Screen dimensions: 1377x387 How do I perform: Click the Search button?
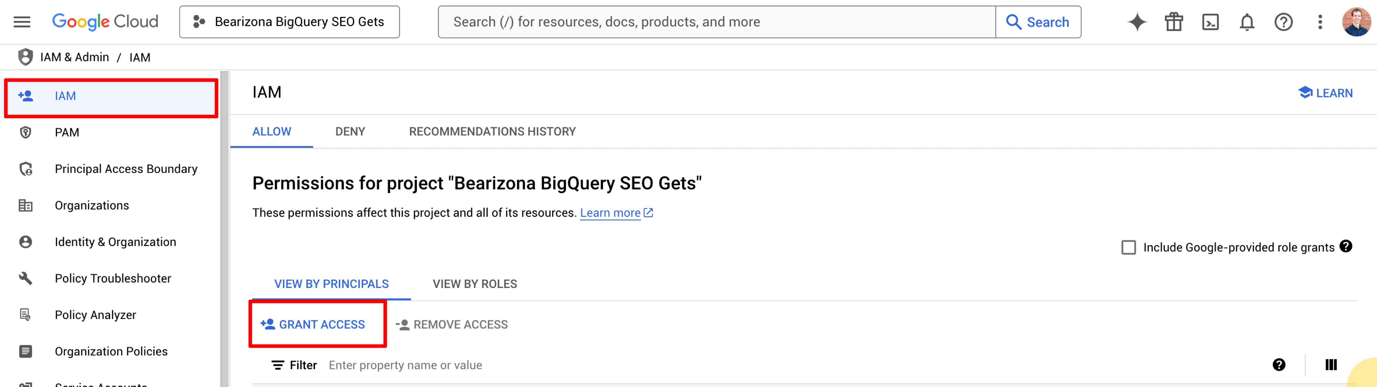coord(1038,22)
